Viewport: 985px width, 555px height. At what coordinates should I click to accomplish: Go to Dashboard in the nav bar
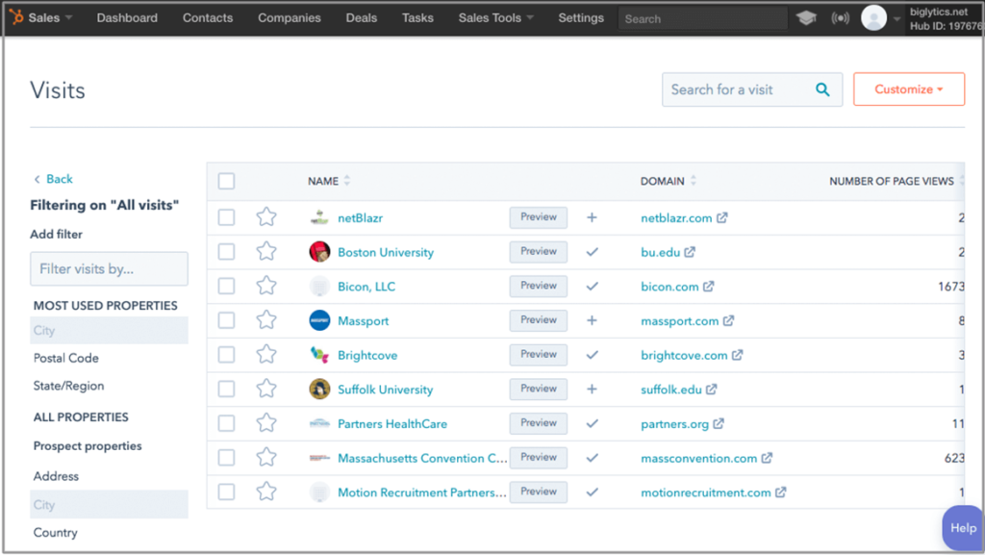click(x=127, y=18)
